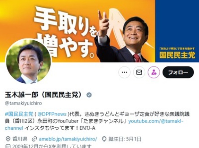Click the envelope message icon

139,72
